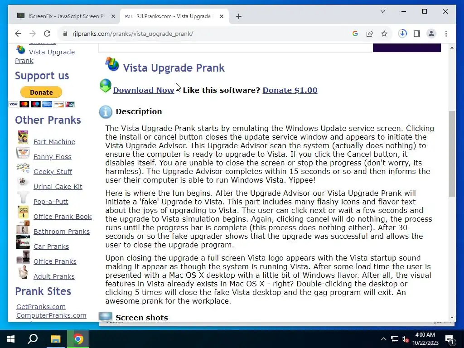Open the Office Pranks link
Screen dimensions: 464x348
point(55,261)
